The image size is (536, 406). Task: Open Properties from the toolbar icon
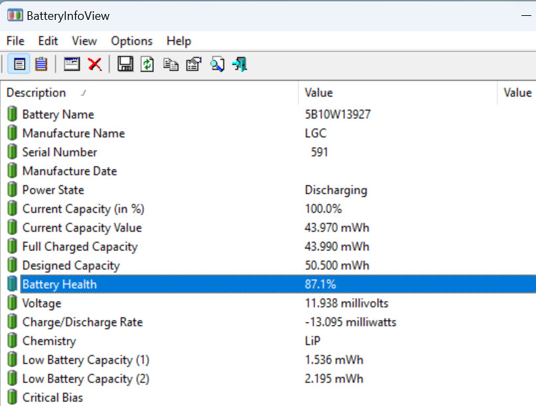click(194, 64)
